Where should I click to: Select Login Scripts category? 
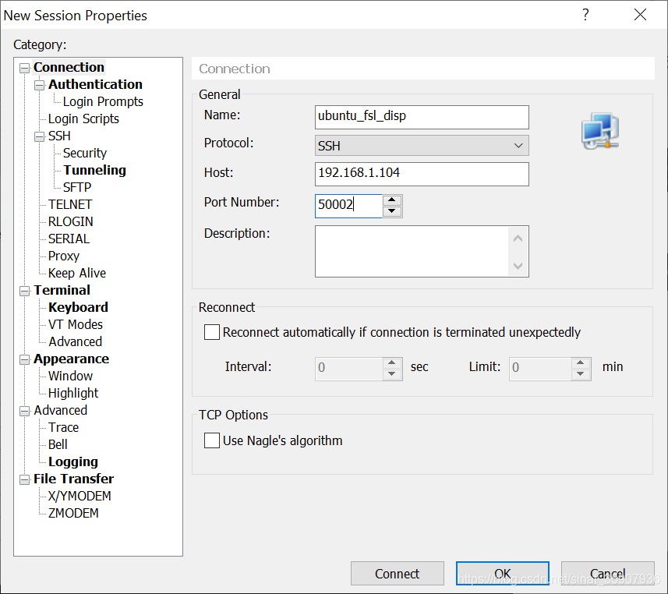(x=83, y=119)
